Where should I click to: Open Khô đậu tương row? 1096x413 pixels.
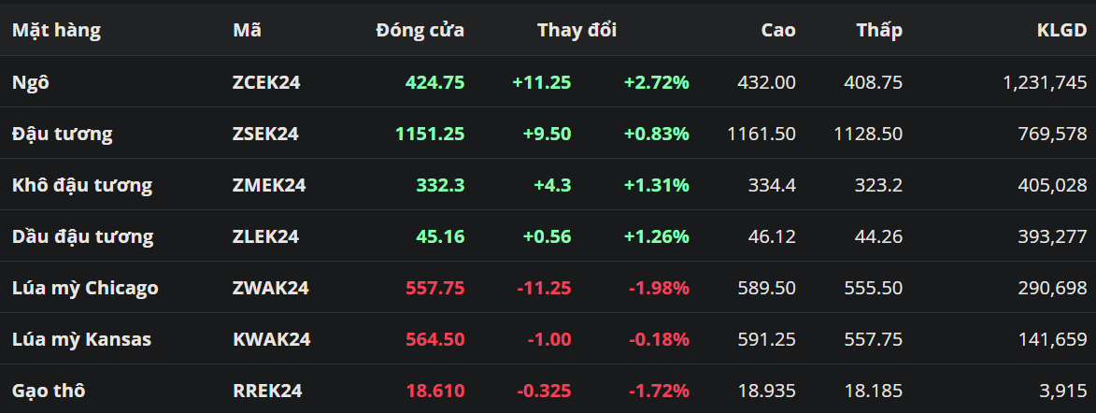pos(81,185)
